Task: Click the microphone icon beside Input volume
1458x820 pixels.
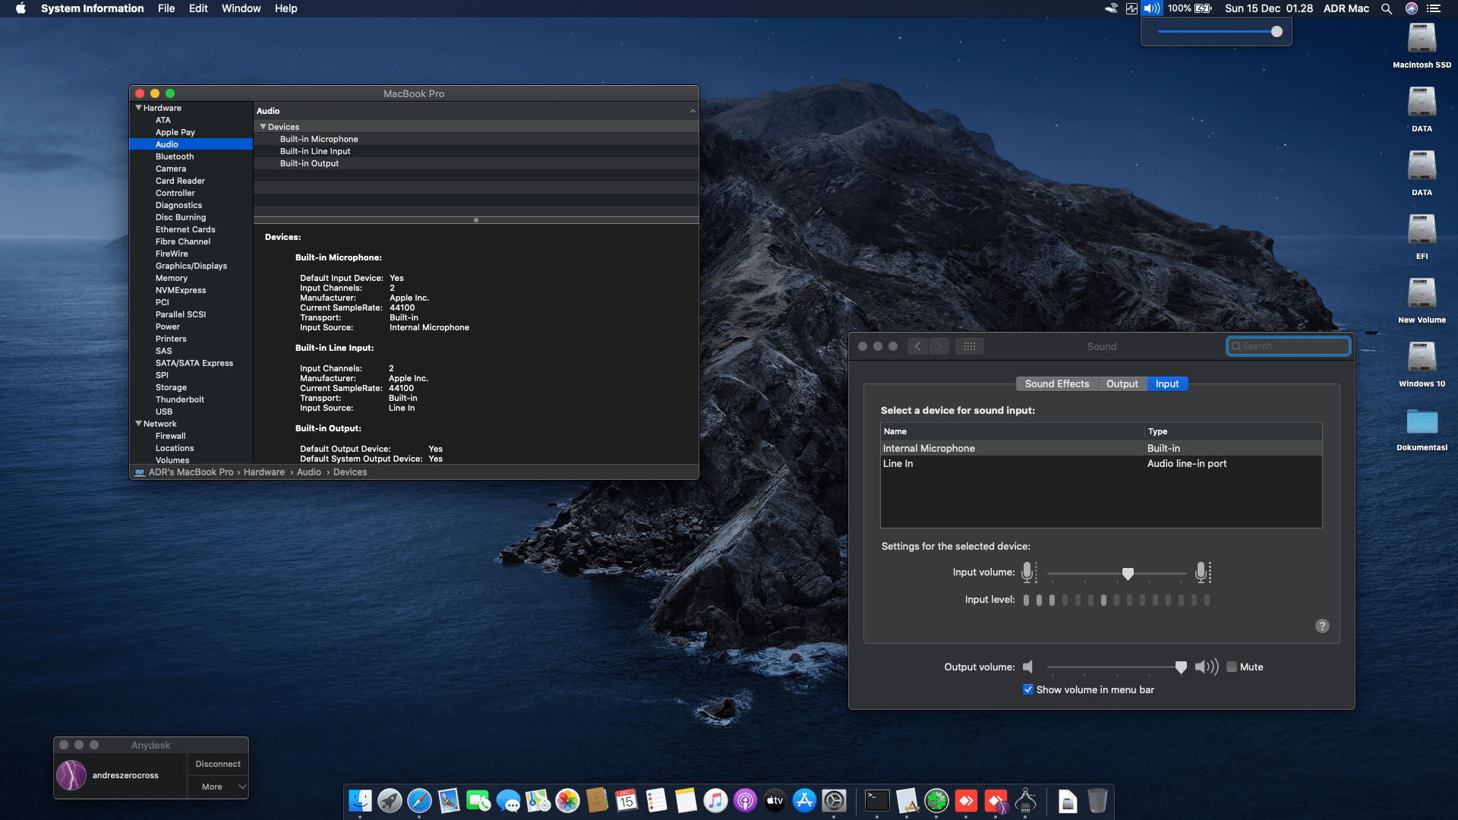Action: 1030,572
